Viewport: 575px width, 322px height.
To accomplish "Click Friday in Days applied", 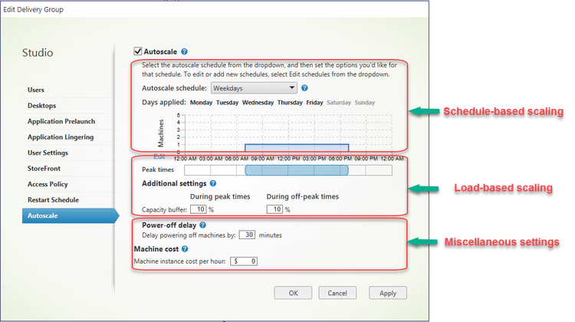I will pos(314,103).
